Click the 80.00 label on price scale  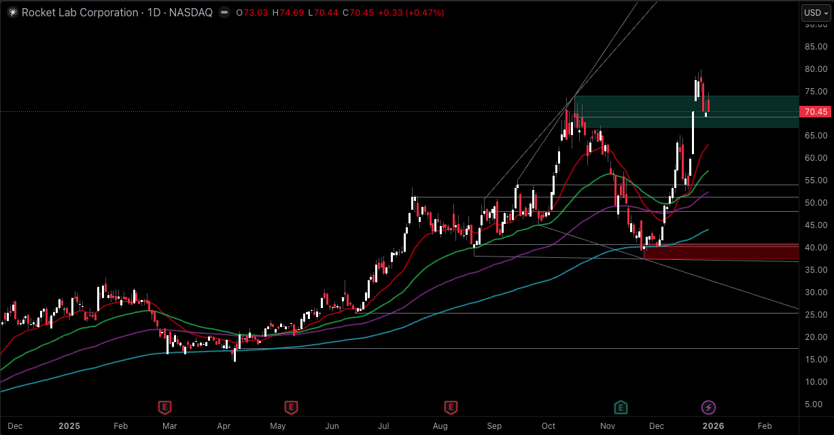[816, 69]
